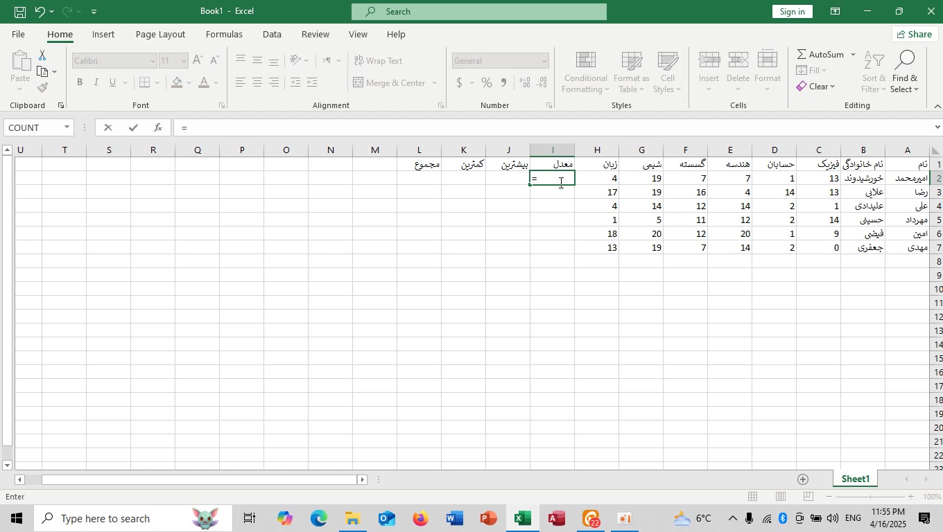Viewport: 943px width, 532px height.
Task: Click the Merge & Center button
Action: [x=390, y=83]
